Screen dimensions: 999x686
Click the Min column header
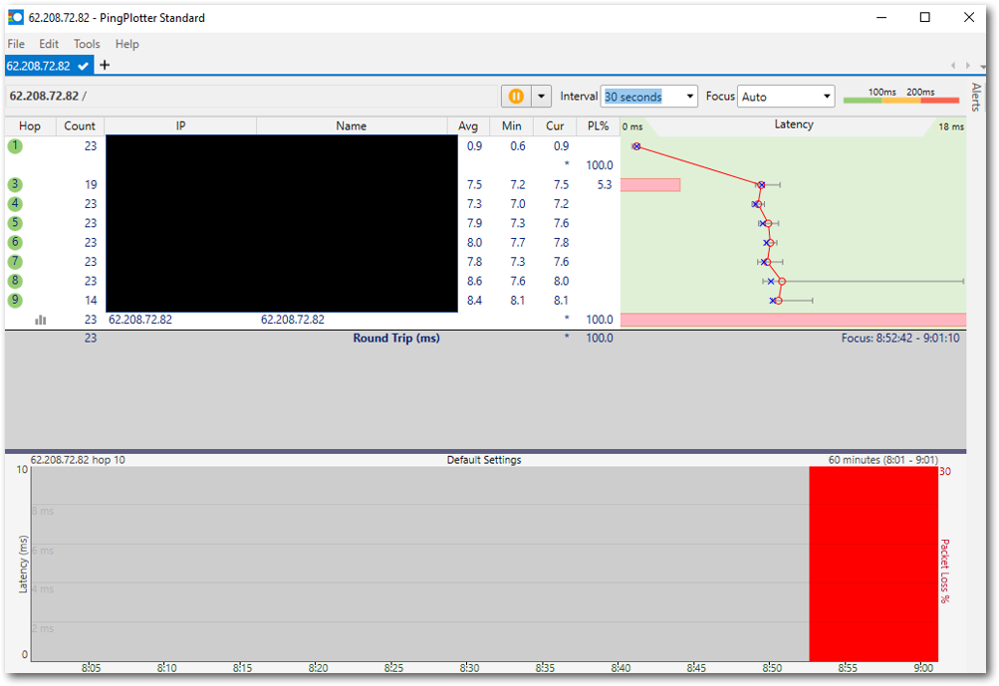[x=512, y=126]
